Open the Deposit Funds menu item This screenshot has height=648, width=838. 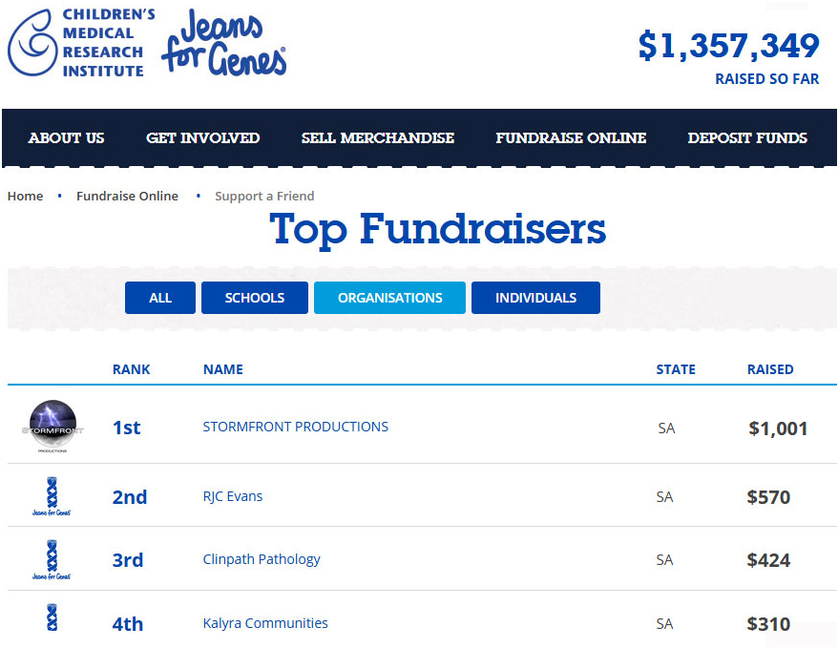tap(747, 137)
